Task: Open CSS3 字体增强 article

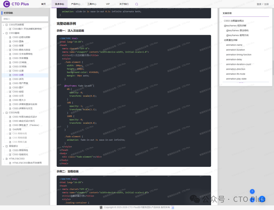Action: pos(20,58)
